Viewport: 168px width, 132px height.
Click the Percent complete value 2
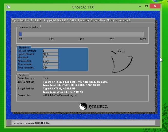pos(50,51)
